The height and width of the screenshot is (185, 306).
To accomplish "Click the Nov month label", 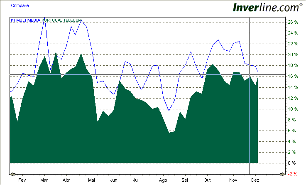I will pos(233,180).
